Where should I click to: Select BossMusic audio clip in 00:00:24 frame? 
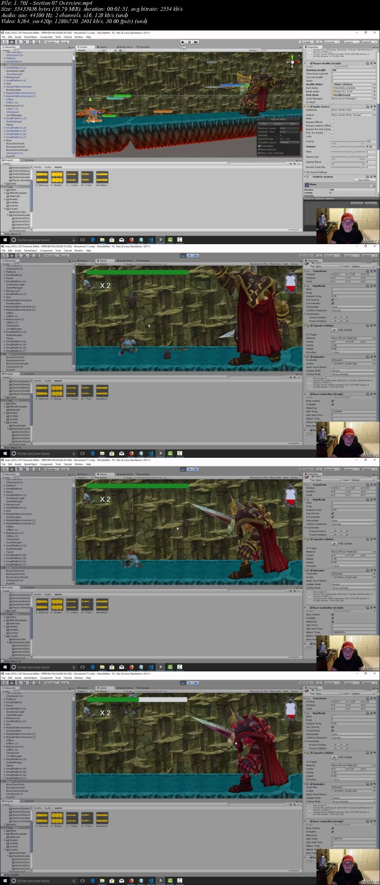(102, 178)
